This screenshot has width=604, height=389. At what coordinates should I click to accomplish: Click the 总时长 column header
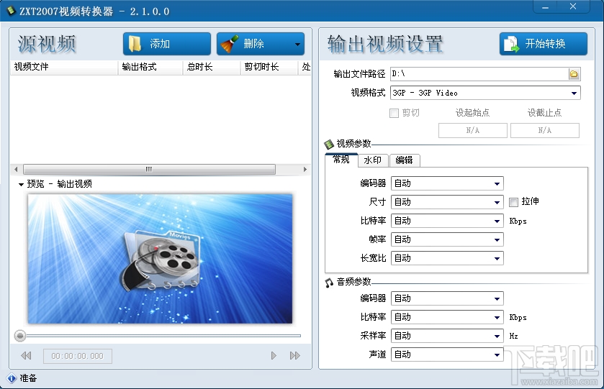click(x=212, y=67)
